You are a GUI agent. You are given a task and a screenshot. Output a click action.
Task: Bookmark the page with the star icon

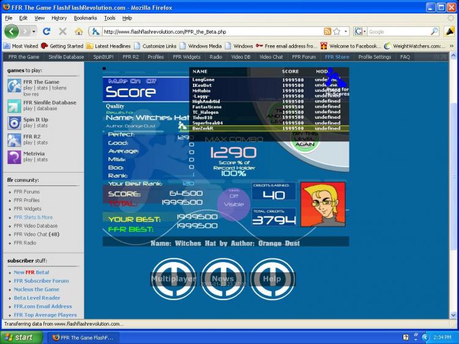click(x=337, y=31)
